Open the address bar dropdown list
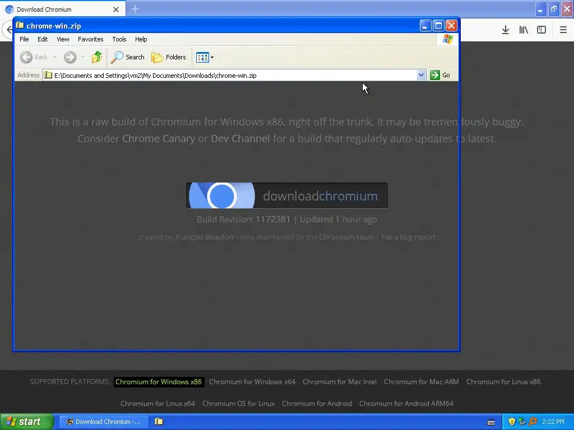 point(421,75)
